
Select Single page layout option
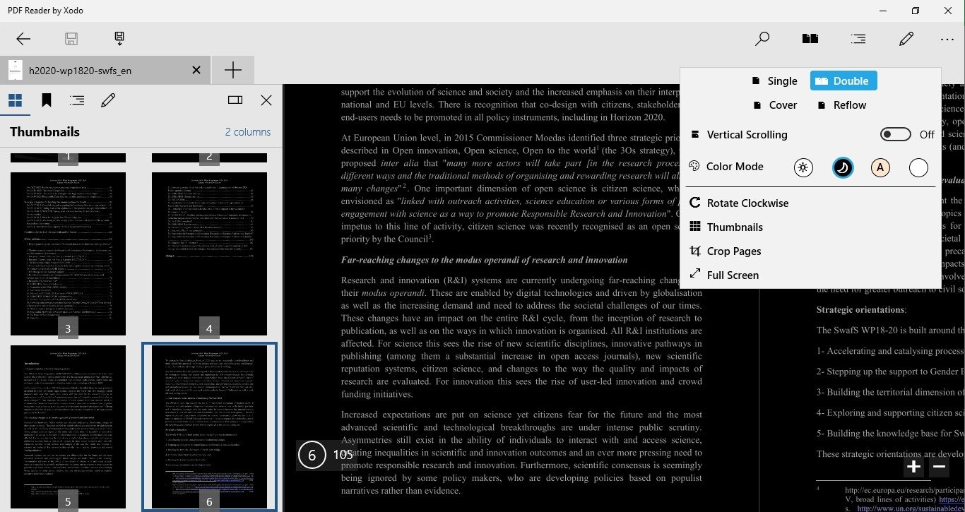click(775, 81)
